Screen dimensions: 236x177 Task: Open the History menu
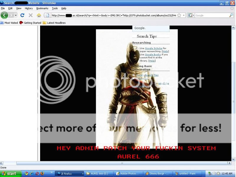[x=29, y=8]
